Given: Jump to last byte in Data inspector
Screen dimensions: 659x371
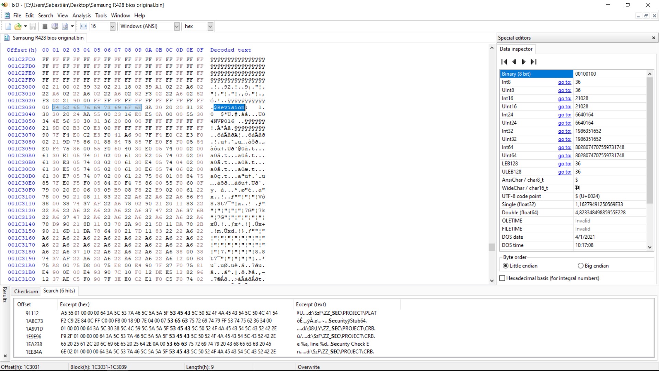Looking at the screenshot, I should 533,62.
